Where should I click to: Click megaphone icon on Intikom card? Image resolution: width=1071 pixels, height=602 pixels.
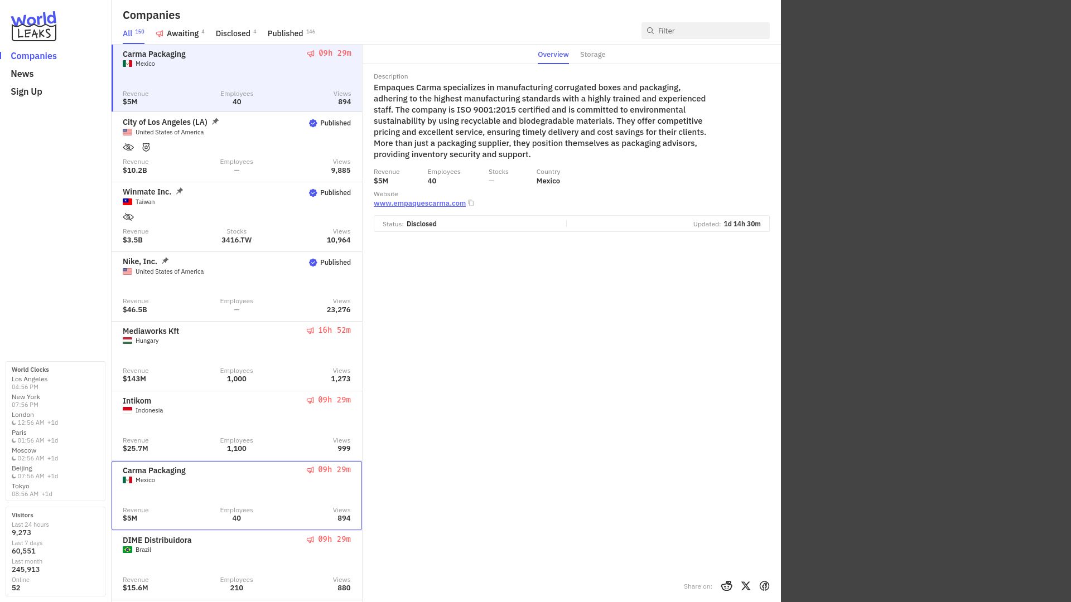pos(310,400)
